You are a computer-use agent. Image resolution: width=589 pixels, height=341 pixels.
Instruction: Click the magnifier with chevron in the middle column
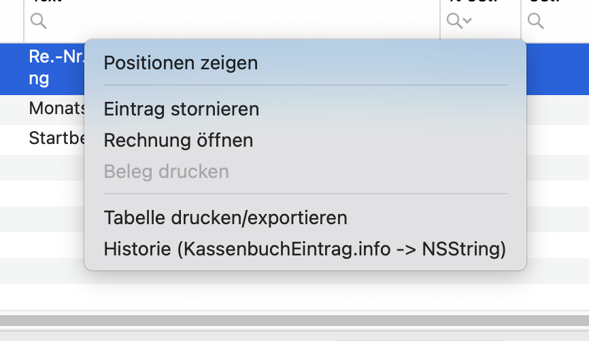pyautogui.click(x=454, y=22)
